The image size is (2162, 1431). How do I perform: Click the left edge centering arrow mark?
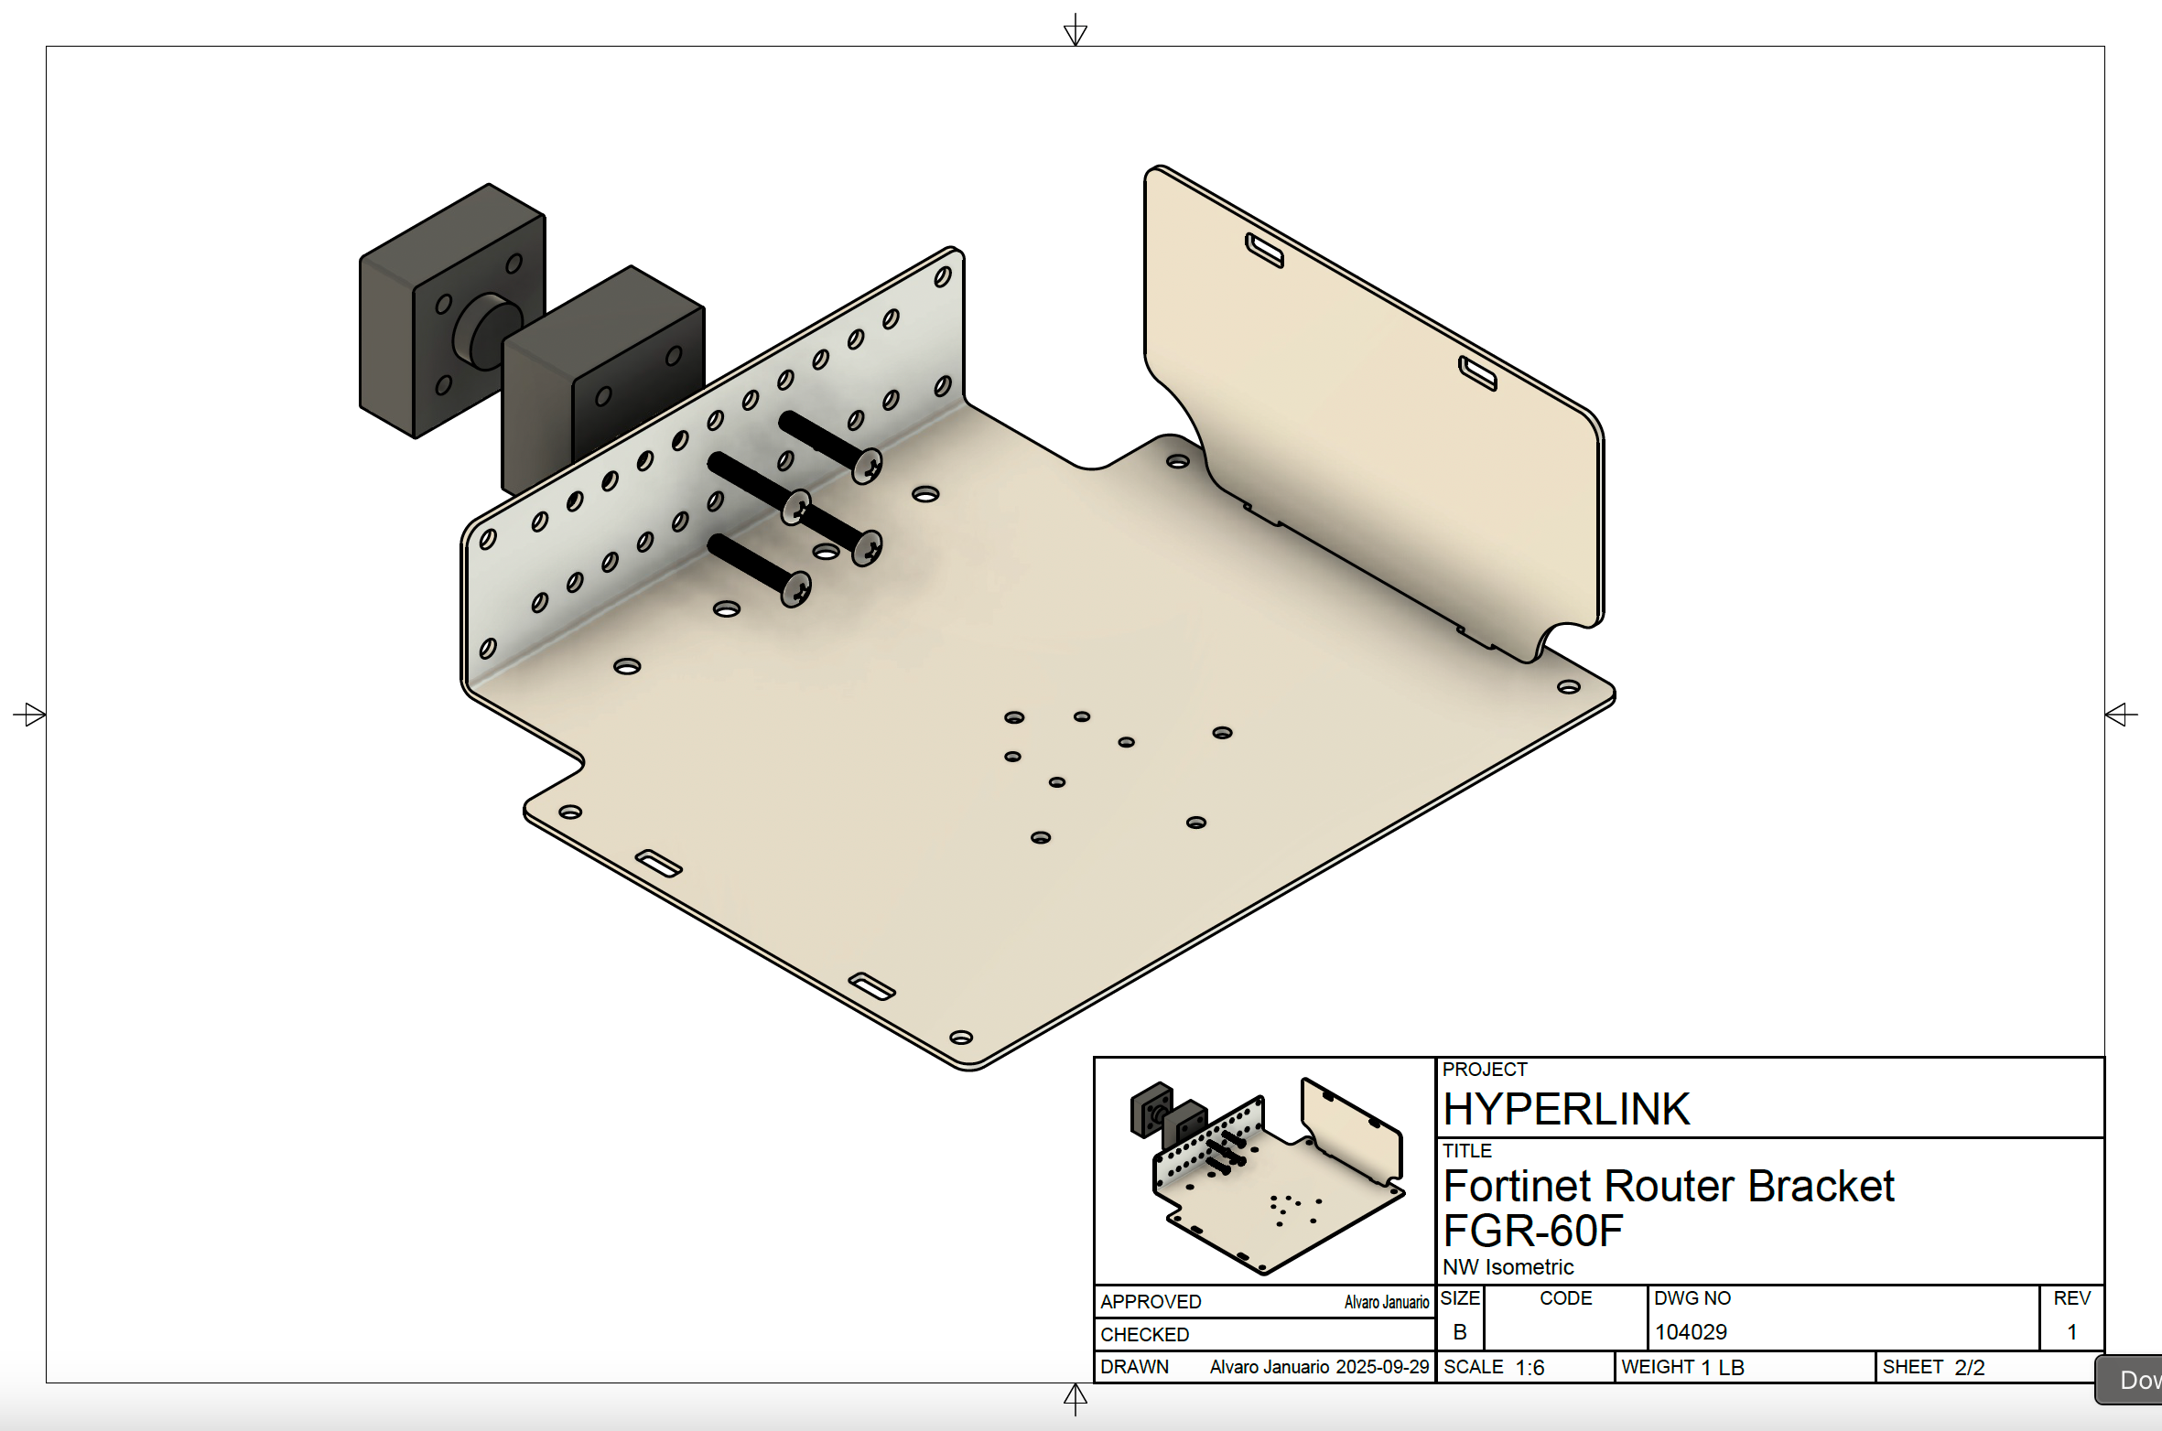[30, 714]
